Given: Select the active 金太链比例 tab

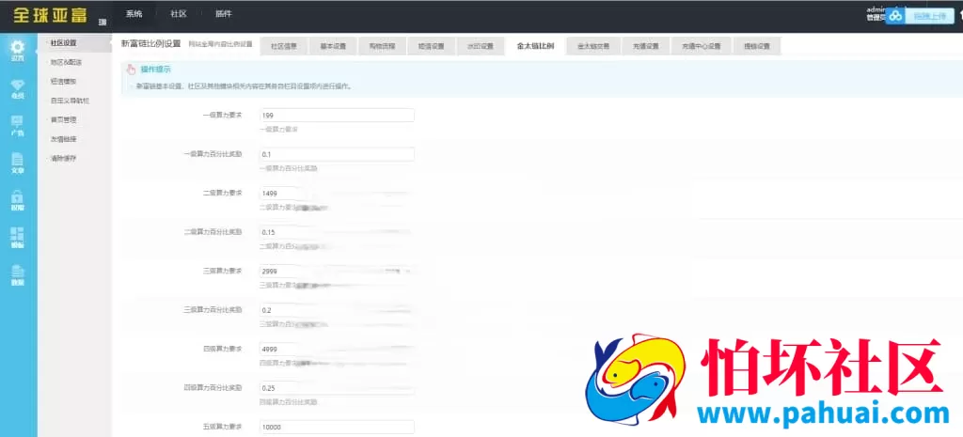Looking at the screenshot, I should (x=535, y=46).
